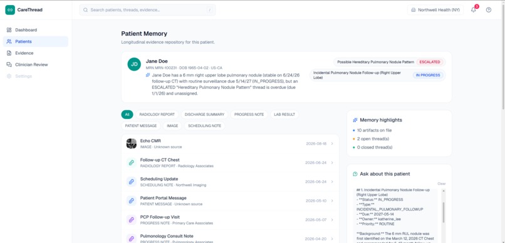Click the Jane Doe patient name
Image resolution: width=505 pixels, height=243 pixels.
pos(157,61)
